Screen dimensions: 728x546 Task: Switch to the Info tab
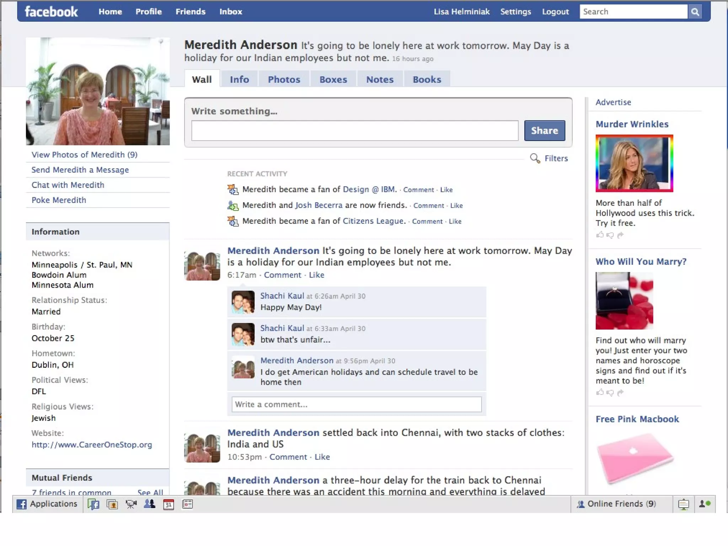pos(239,79)
